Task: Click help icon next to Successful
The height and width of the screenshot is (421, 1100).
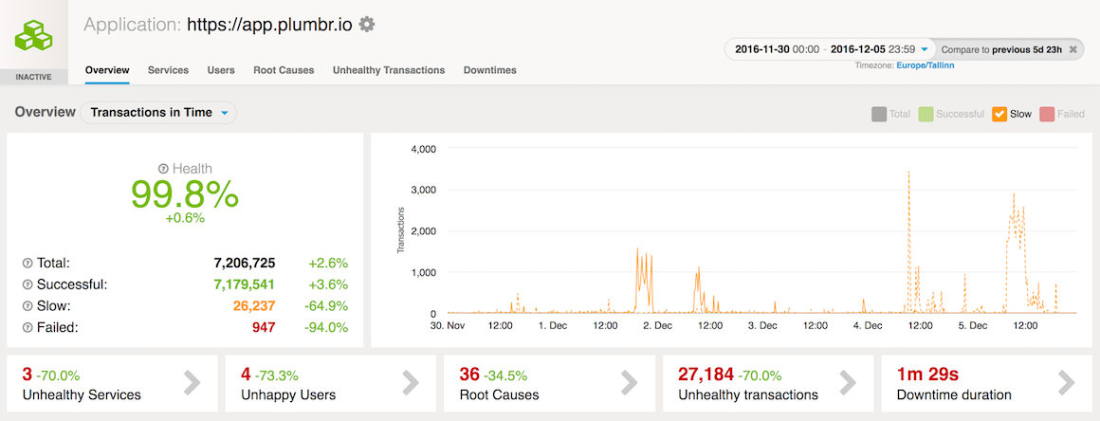Action: (x=27, y=284)
